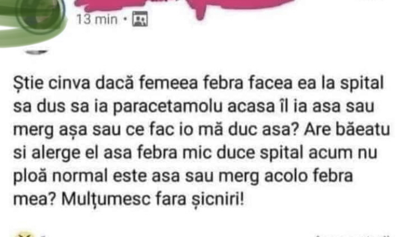Click the small gray badge under the avatar

36,52
